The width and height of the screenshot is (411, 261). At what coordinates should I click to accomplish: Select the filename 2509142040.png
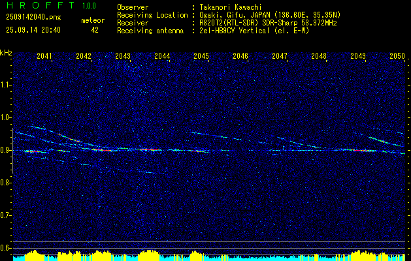tap(33, 17)
